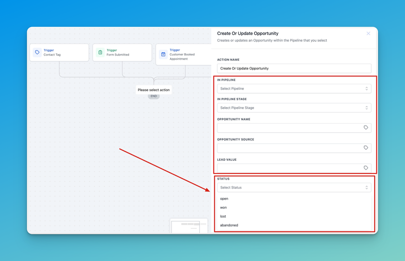Select the Contact Tag trigger card
Image resolution: width=405 pixels, height=261 pixels.
click(x=59, y=52)
